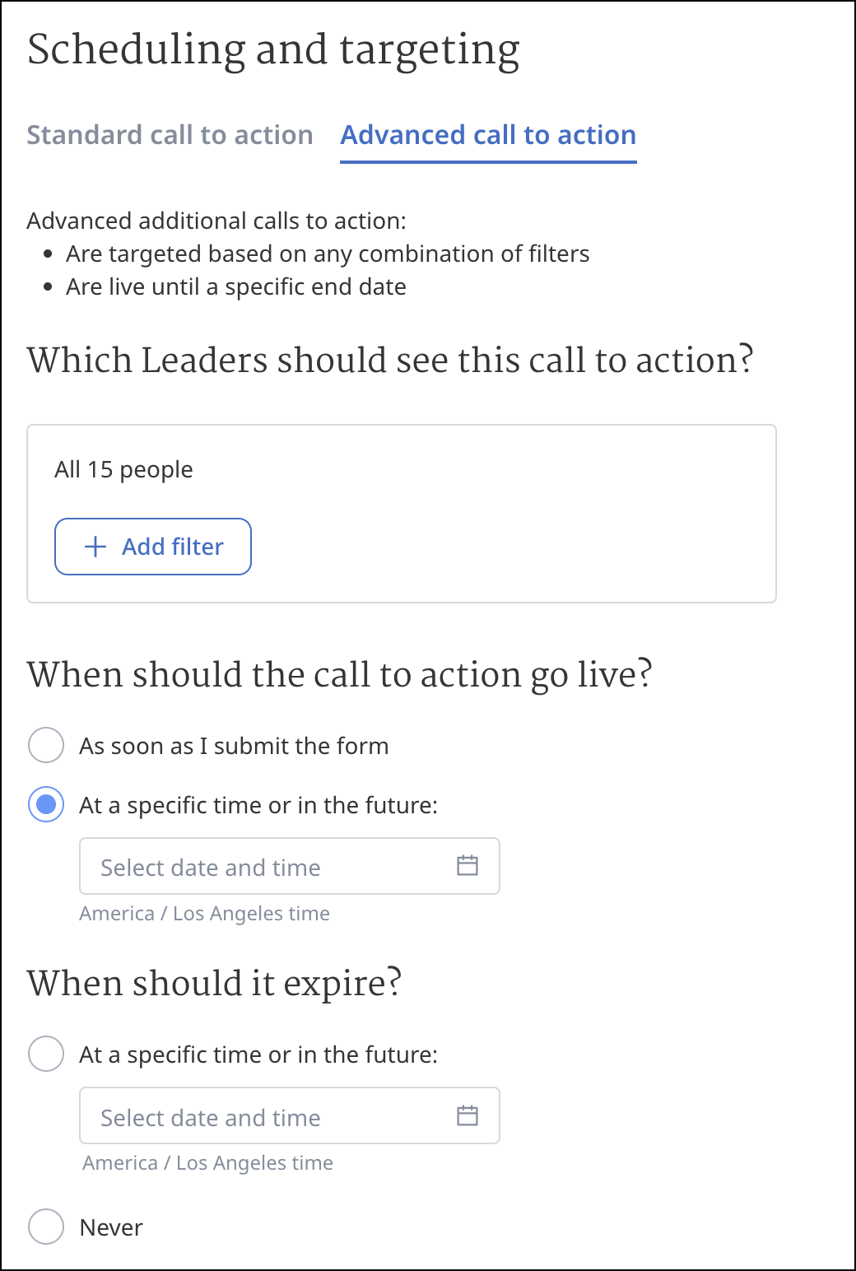Select the Never expire radio circle
The height and width of the screenshot is (1271, 856).
point(46,1227)
